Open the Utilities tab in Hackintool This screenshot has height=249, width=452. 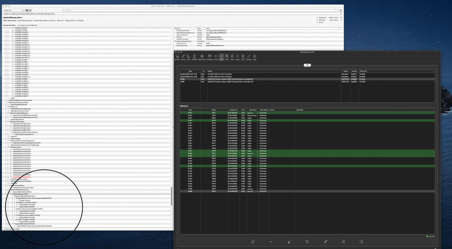[249, 57]
